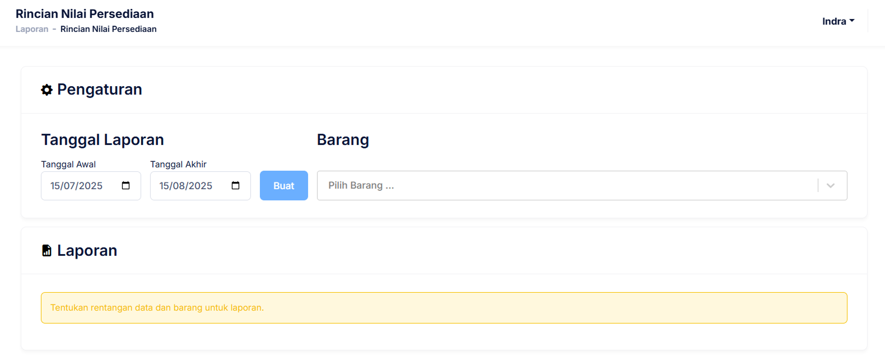This screenshot has height=361, width=885.
Task: Click the Rincian Nilai Persediaan page title
Action: click(85, 13)
